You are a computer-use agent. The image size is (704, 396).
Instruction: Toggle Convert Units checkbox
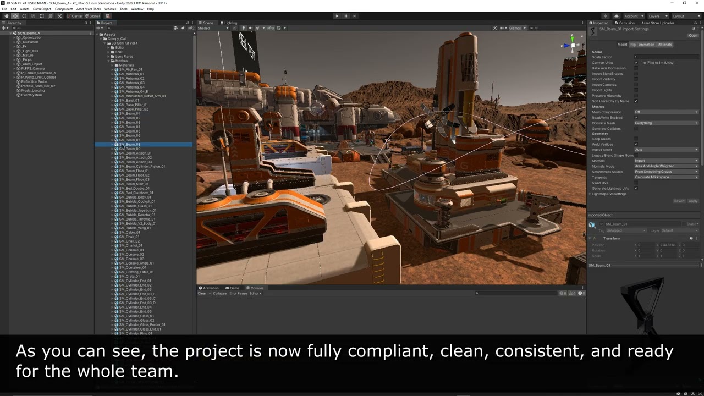click(636, 63)
